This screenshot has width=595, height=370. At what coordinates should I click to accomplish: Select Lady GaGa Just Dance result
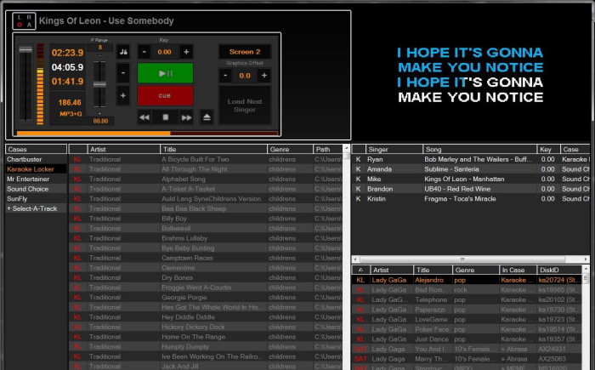click(467, 339)
